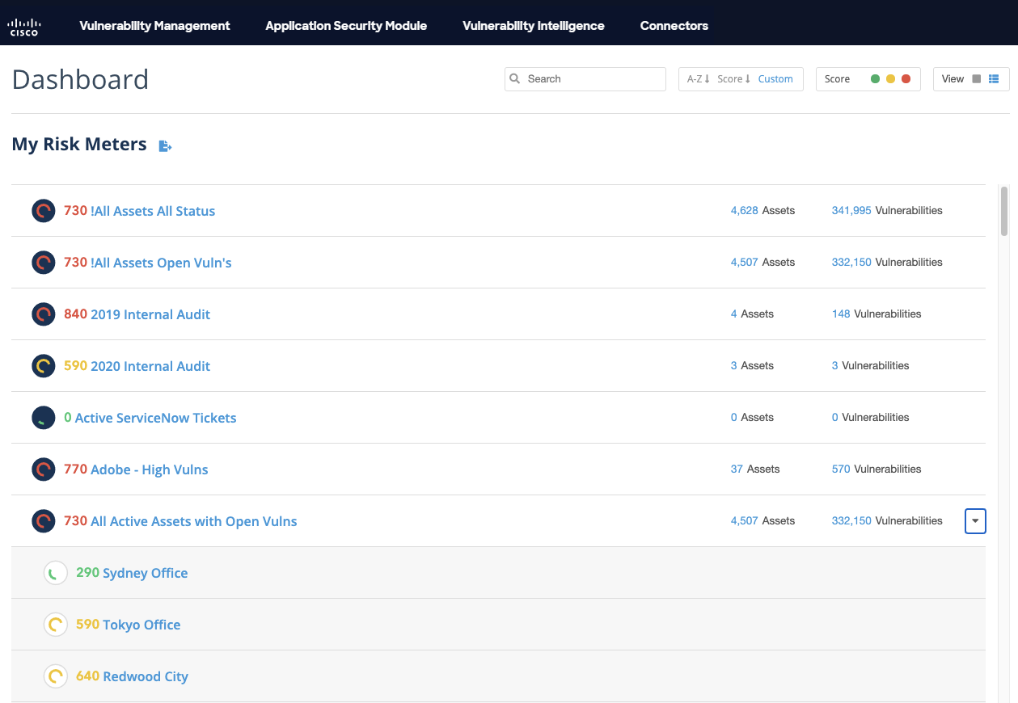Screen dimensions: 1018x703
Task: Open the Custom sort option
Action: pos(775,78)
